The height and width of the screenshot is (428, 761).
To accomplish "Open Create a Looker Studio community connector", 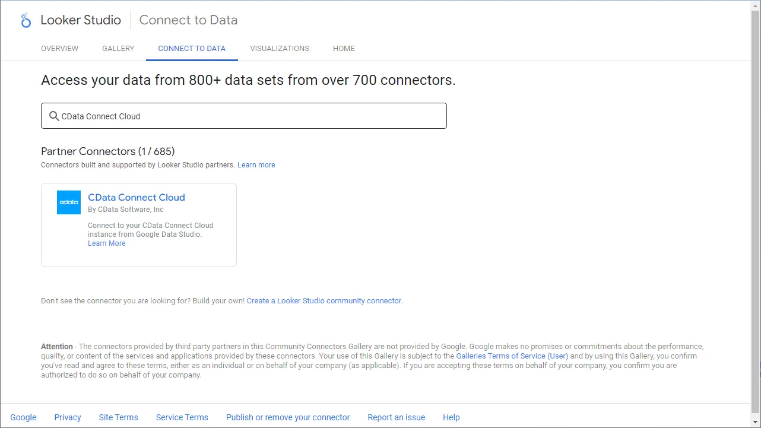I will point(324,301).
